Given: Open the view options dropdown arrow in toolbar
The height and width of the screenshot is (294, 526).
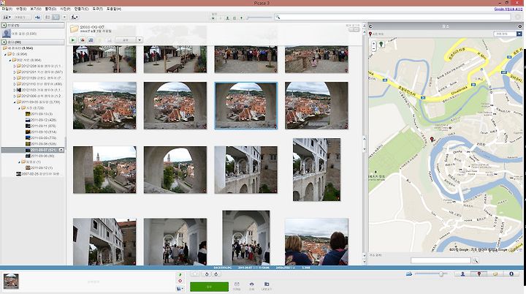Looking at the screenshot, I should click(64, 17).
